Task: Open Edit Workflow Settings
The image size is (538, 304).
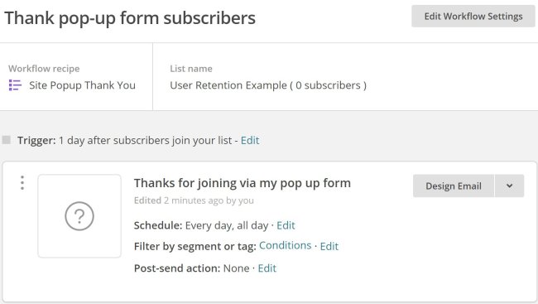Action: pyautogui.click(x=473, y=16)
